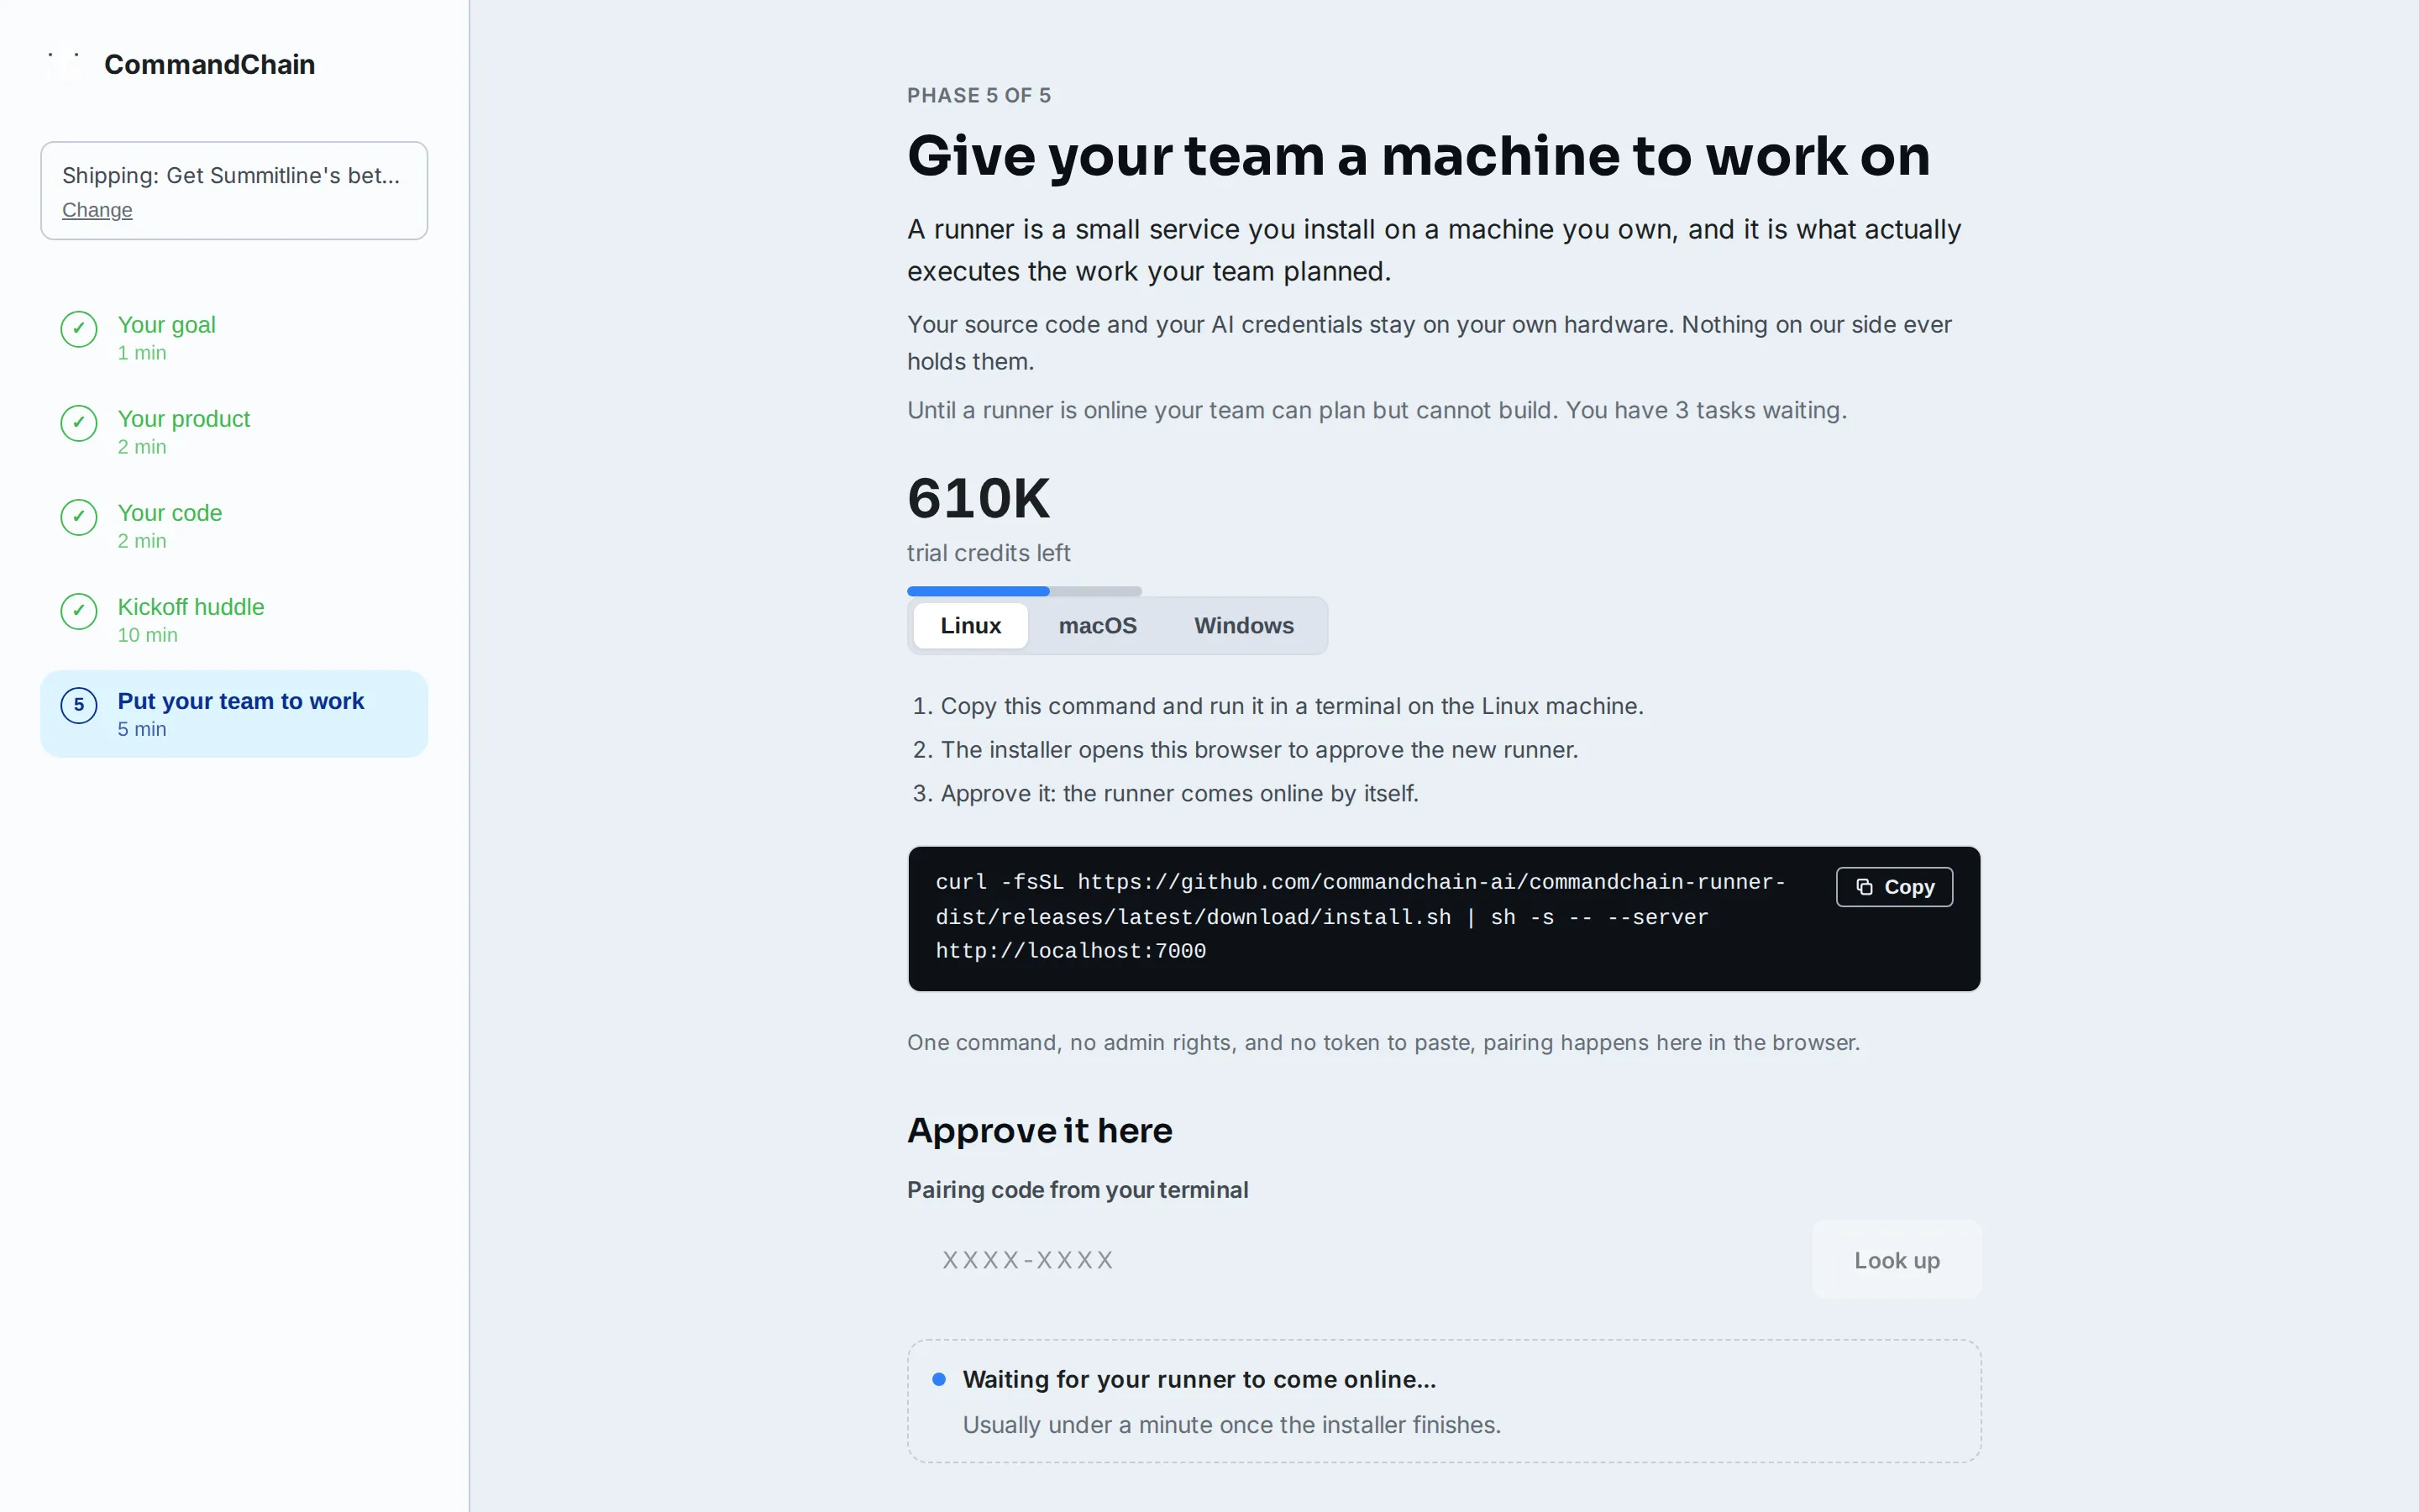Viewport: 2419px width, 1512px height.
Task: Click 'Give your team a machine to work on' heading
Action: pyautogui.click(x=1419, y=156)
